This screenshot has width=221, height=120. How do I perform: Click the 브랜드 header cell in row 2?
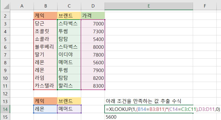69,16
